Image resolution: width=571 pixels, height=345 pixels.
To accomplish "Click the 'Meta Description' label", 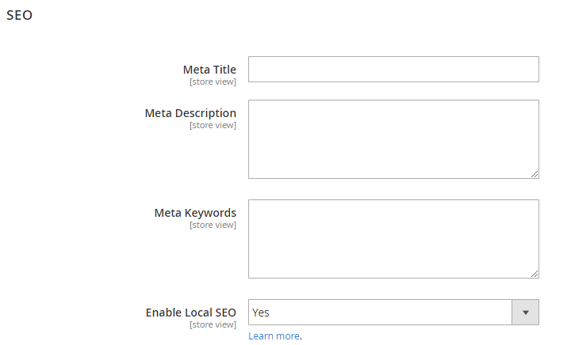I will pos(190,113).
